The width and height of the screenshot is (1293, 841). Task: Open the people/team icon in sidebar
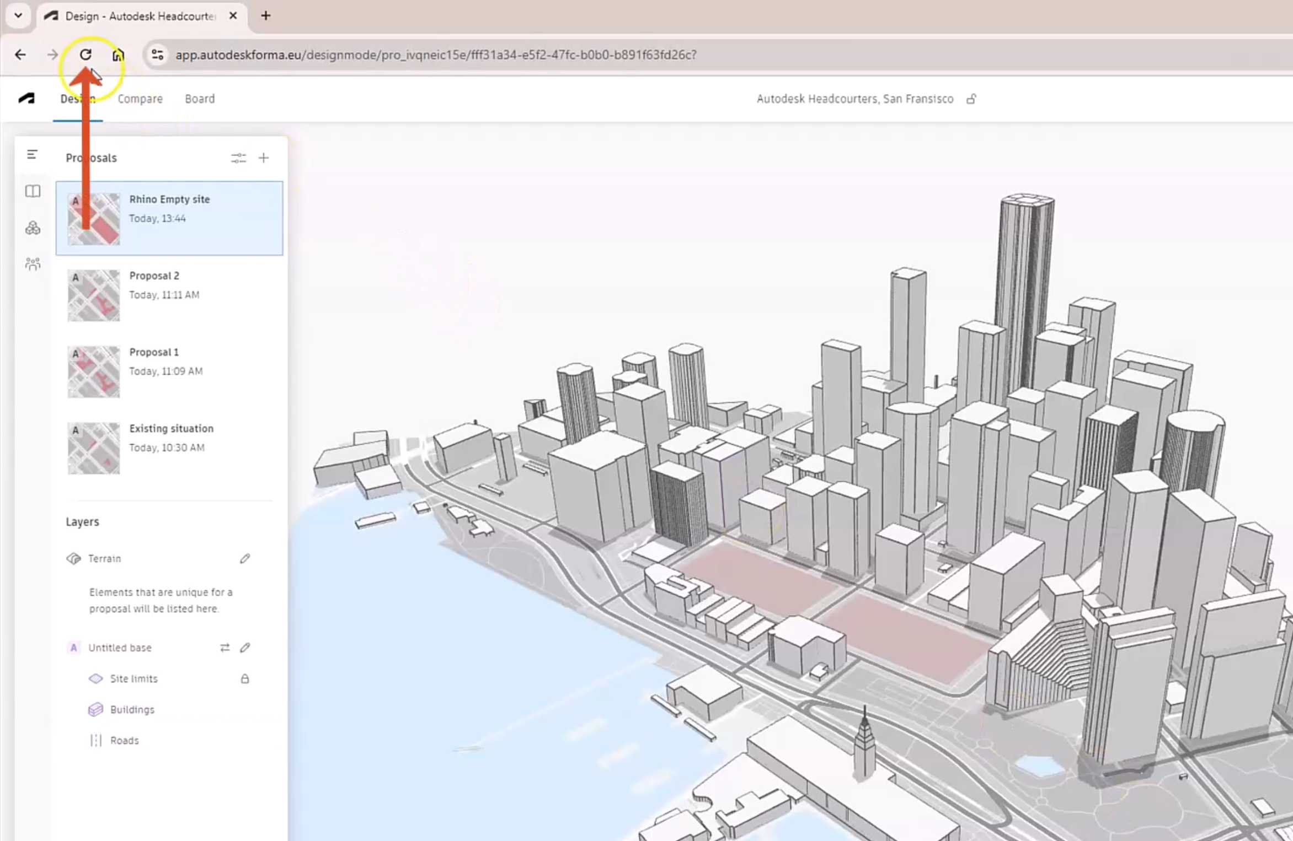[x=32, y=263]
